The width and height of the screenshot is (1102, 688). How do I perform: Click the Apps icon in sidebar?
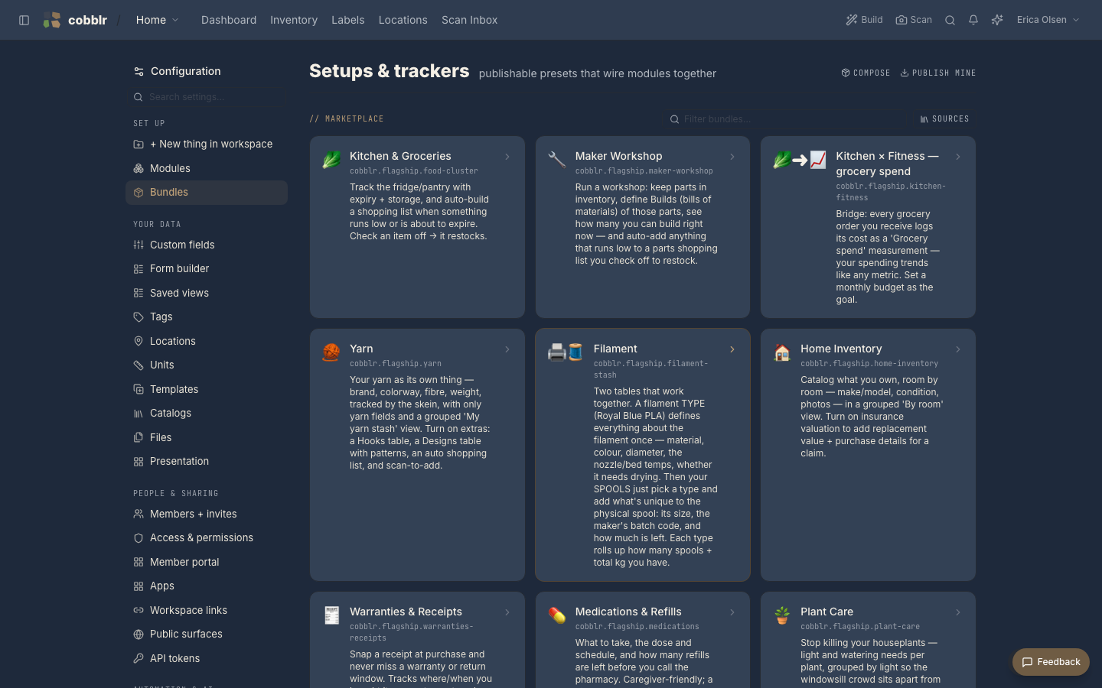coord(139,586)
